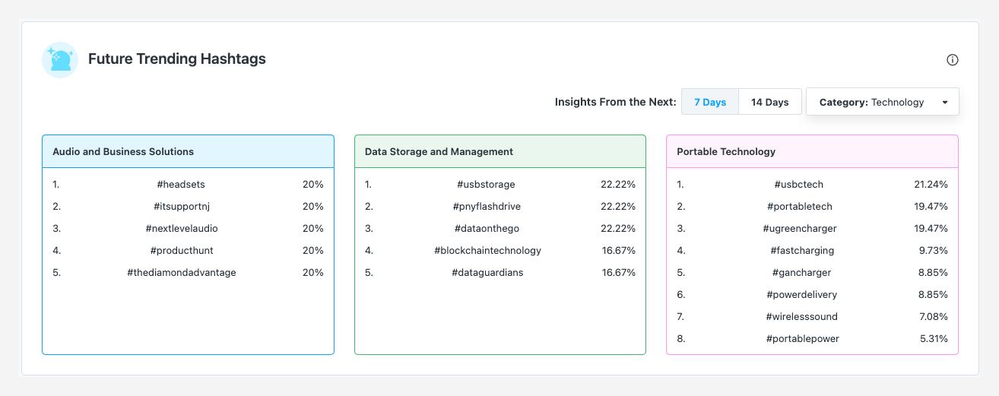
Task: Select the #blockchaintechnology hashtag
Action: tap(487, 250)
